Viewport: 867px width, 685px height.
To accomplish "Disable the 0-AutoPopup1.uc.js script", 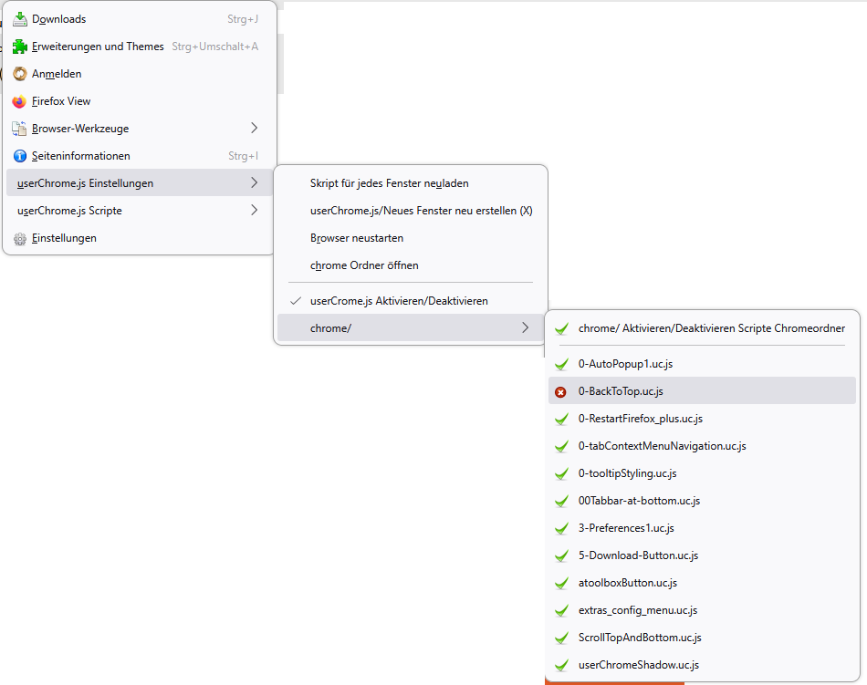I will coord(625,364).
